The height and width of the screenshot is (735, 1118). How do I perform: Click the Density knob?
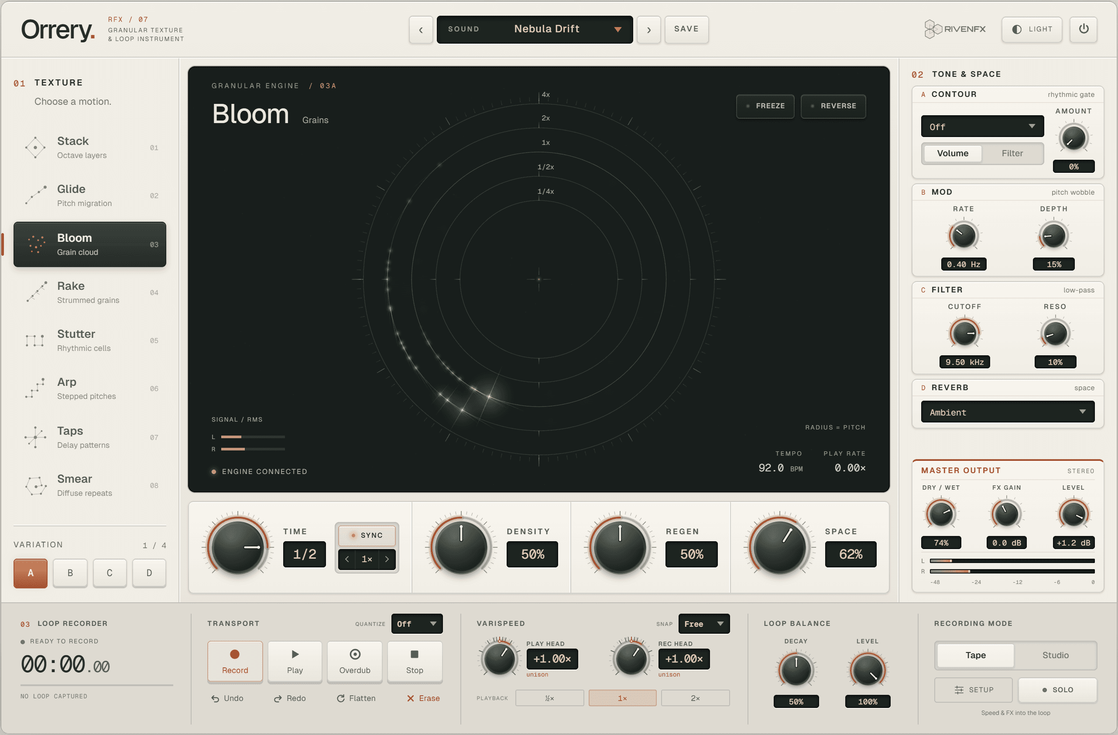(x=461, y=547)
